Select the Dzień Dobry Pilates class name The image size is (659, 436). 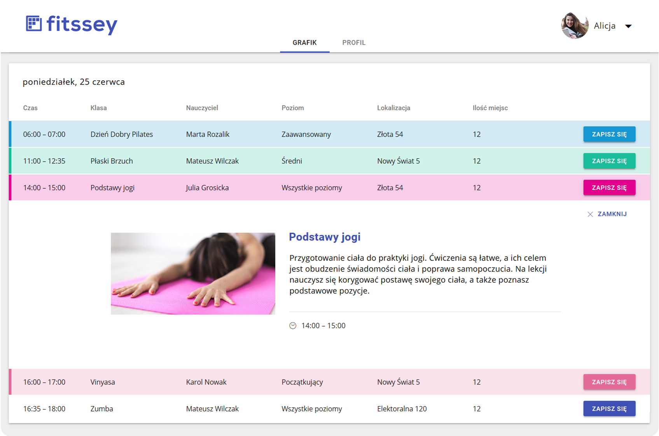122,134
